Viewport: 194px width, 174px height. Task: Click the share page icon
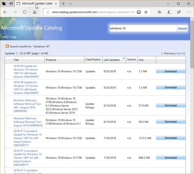pos(179,12)
